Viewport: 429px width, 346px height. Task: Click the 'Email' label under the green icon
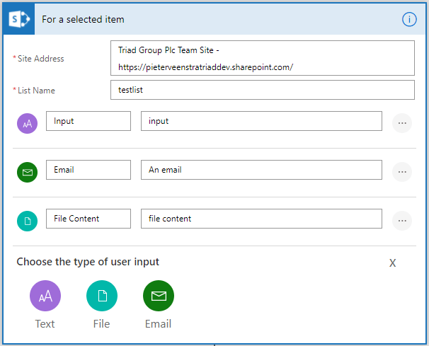point(158,324)
